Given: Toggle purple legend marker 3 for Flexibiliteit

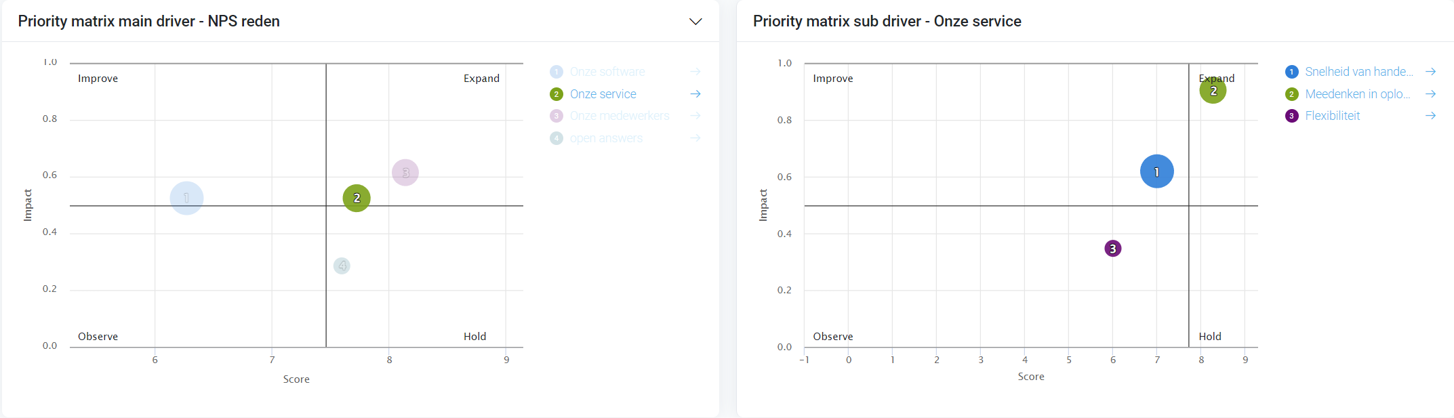Looking at the screenshot, I should (1292, 116).
